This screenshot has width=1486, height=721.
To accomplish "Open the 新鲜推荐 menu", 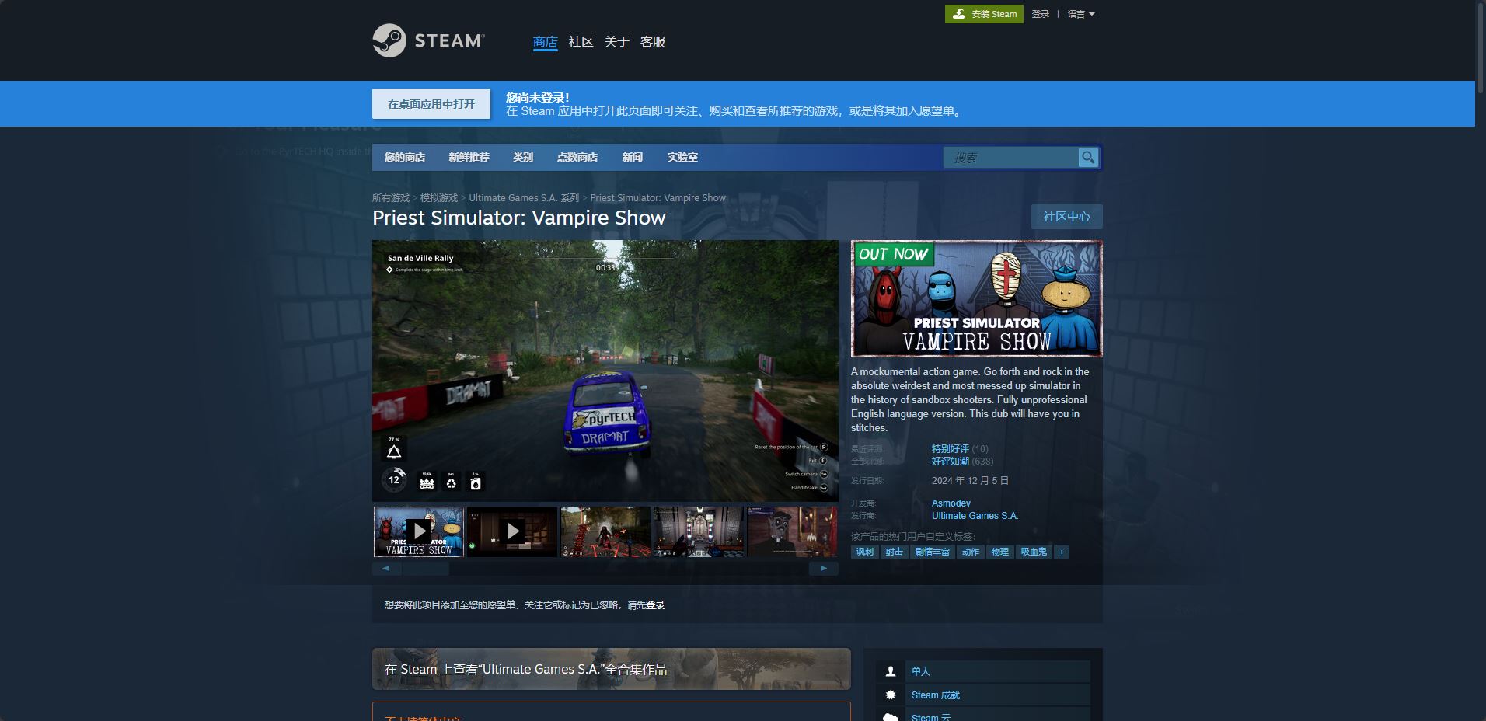I will click(x=469, y=157).
